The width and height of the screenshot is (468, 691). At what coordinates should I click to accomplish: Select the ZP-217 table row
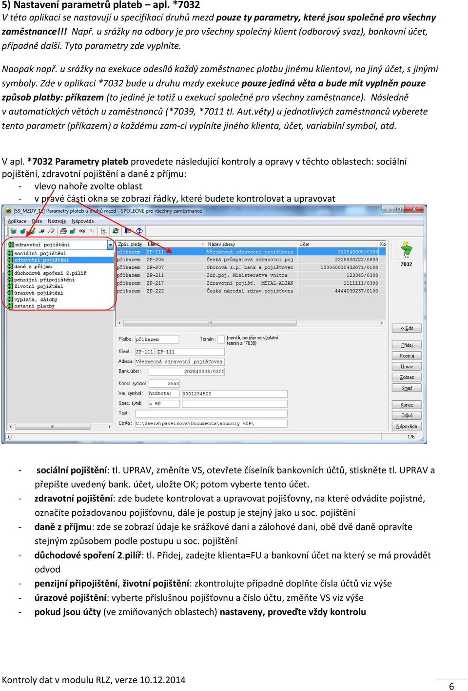[x=251, y=283]
